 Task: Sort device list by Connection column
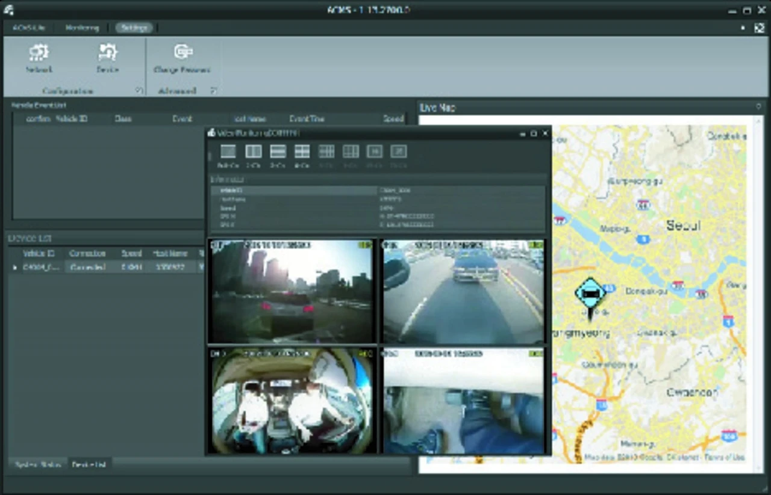[x=87, y=254]
